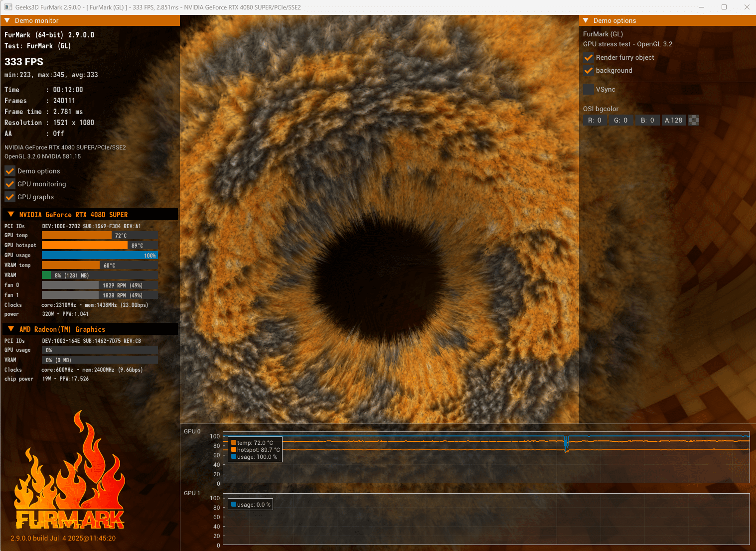Click the fan 0 1829 RPM bar
The height and width of the screenshot is (551, 756).
100,285
